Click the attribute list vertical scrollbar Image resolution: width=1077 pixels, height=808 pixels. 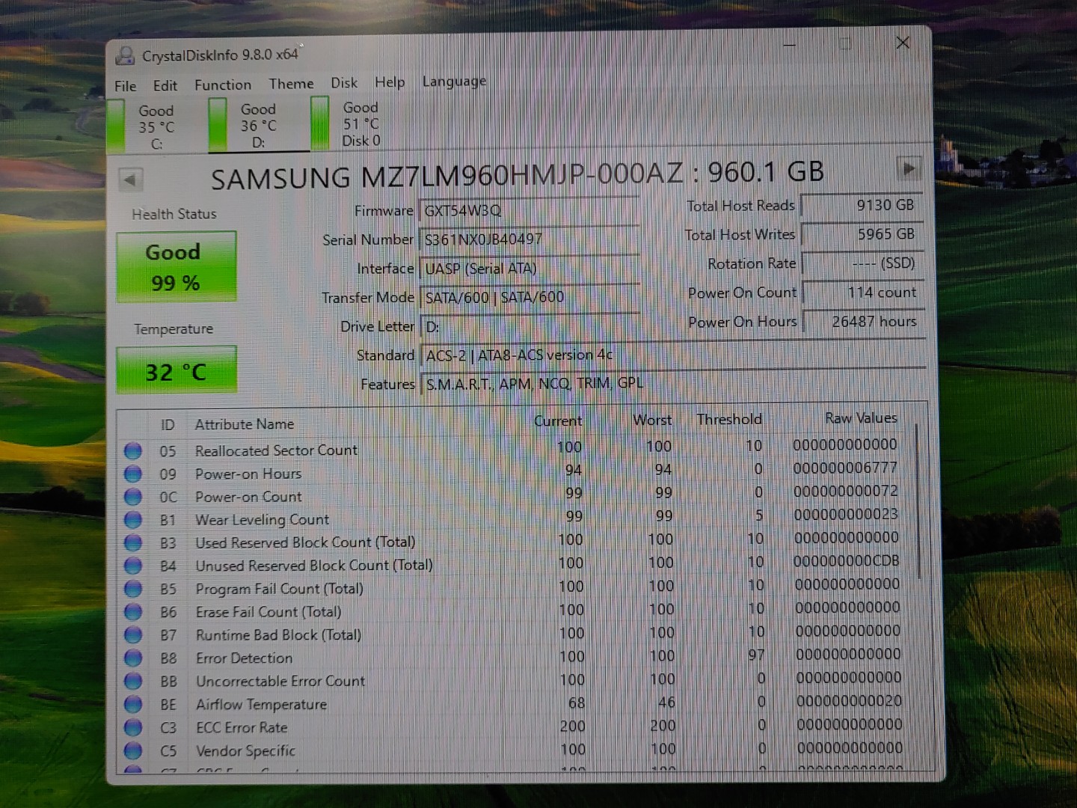click(919, 501)
